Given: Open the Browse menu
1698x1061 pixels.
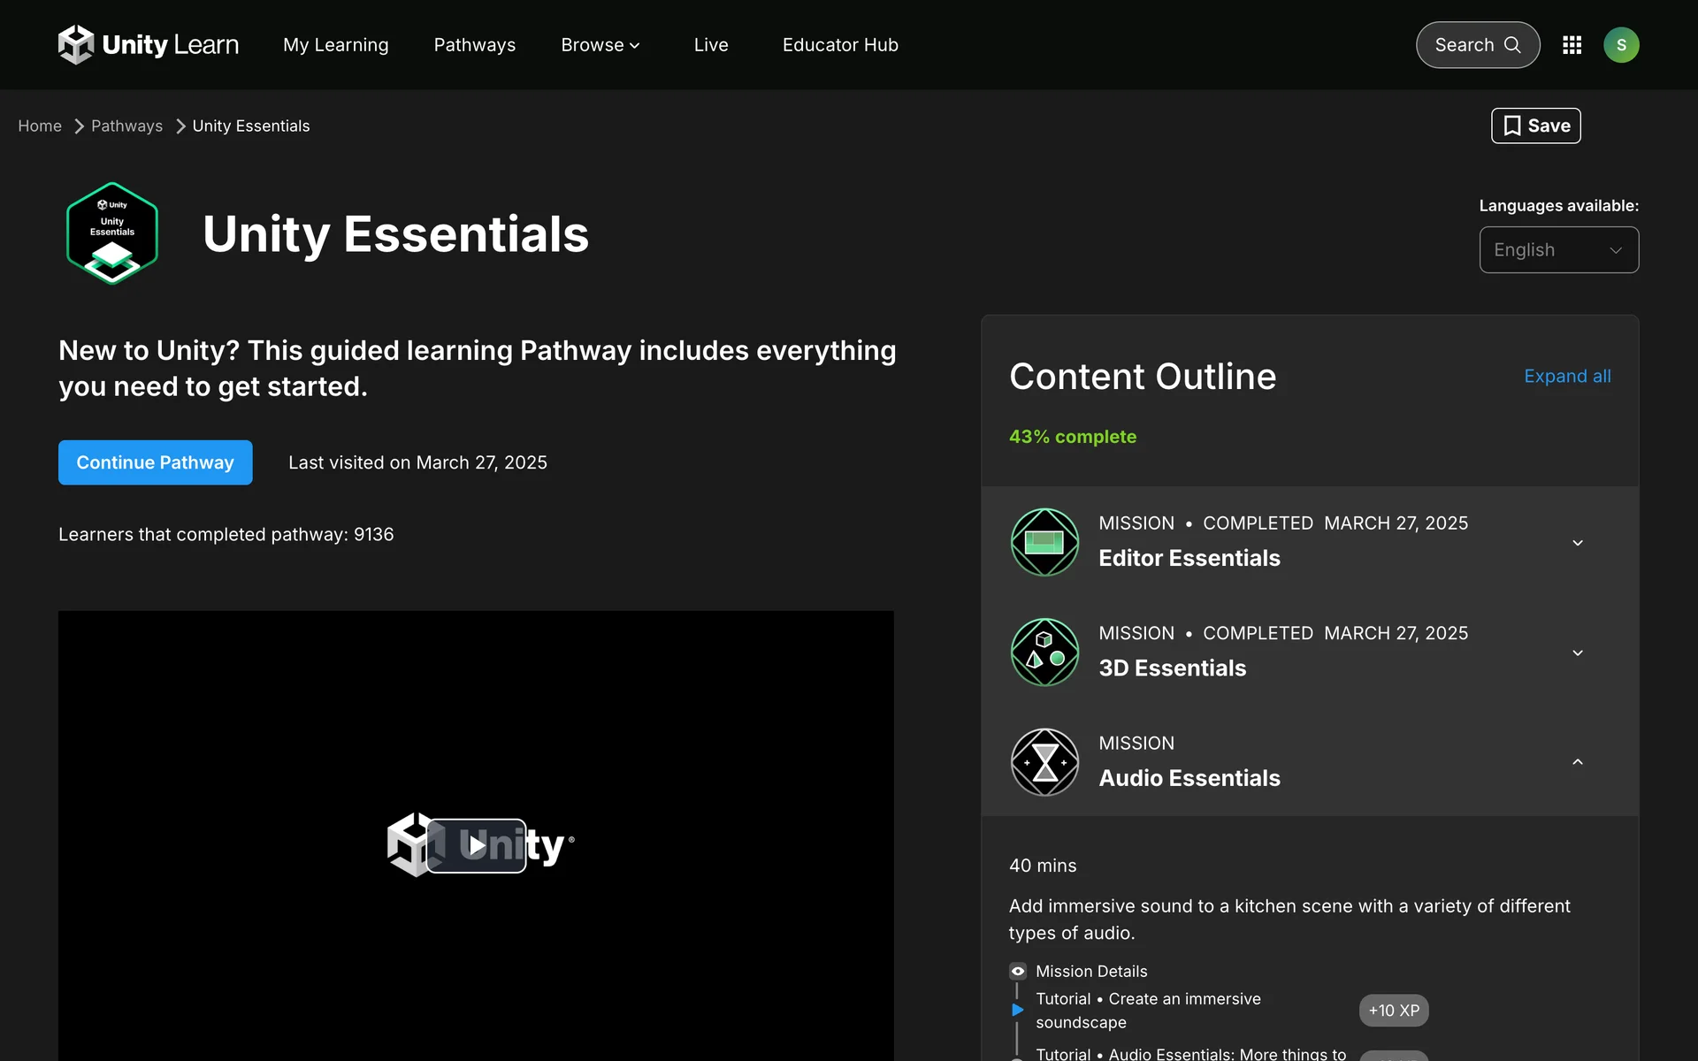Looking at the screenshot, I should pyautogui.click(x=600, y=45).
